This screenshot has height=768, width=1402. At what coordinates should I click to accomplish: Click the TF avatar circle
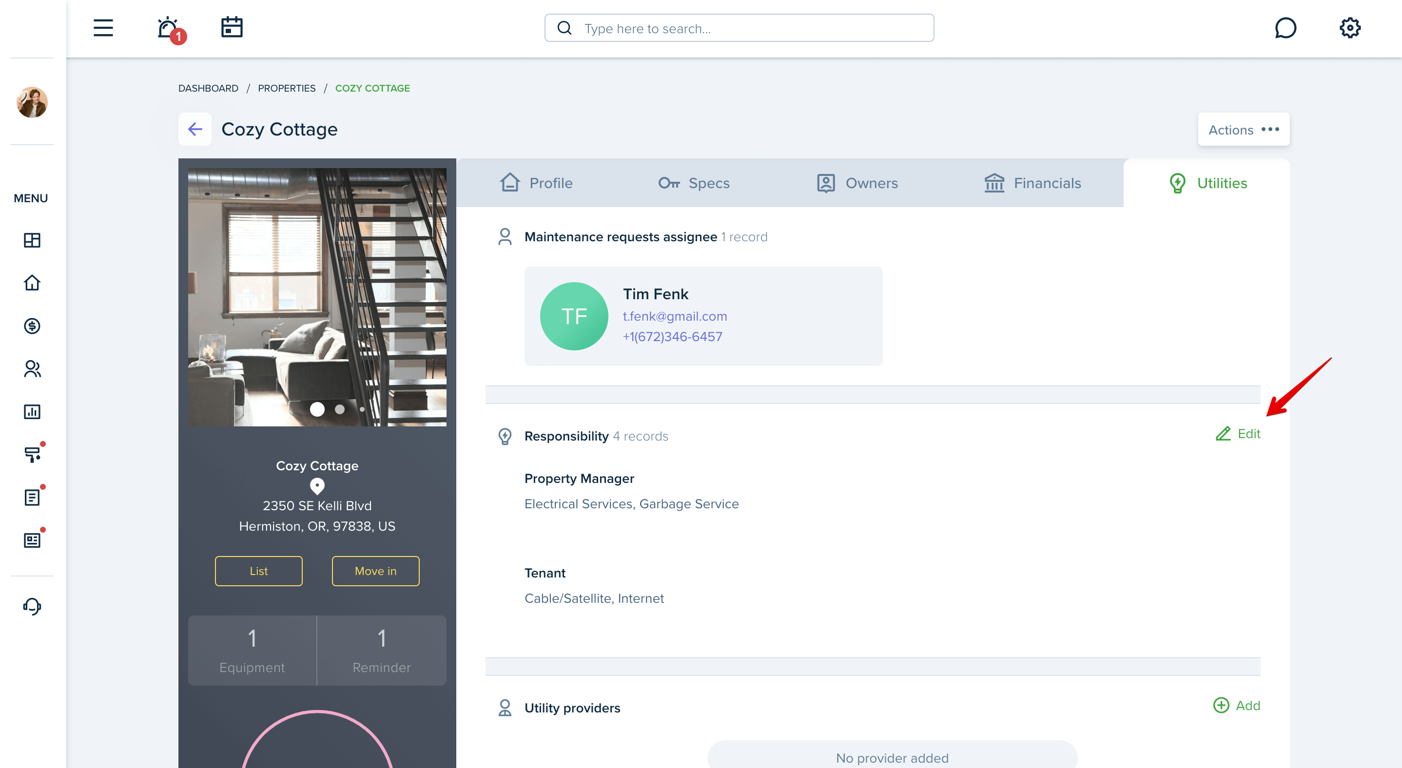click(574, 316)
